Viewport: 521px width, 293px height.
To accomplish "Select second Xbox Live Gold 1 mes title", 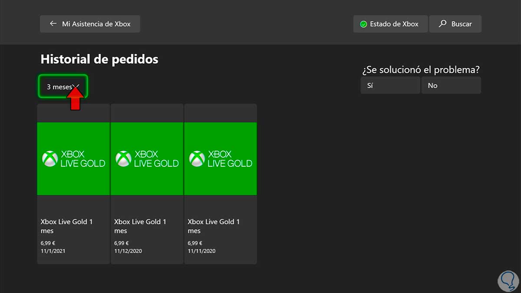I will click(x=140, y=226).
